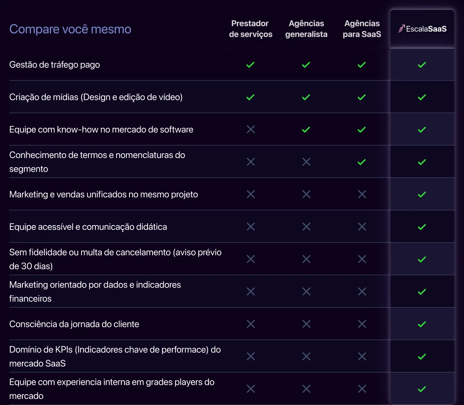Click Equipe com know-how no mercado label
This screenshot has width=464, height=405.
[101, 130]
